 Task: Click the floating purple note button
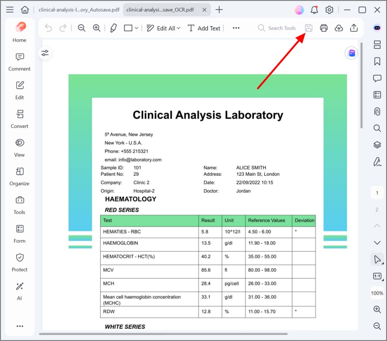coord(352,53)
